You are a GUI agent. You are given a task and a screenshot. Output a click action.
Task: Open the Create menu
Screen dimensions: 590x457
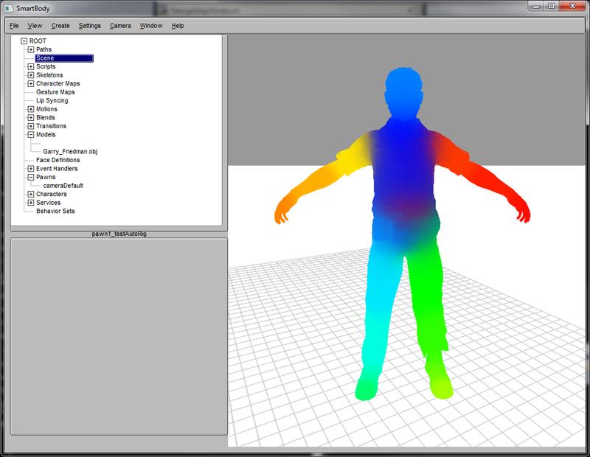click(x=60, y=26)
